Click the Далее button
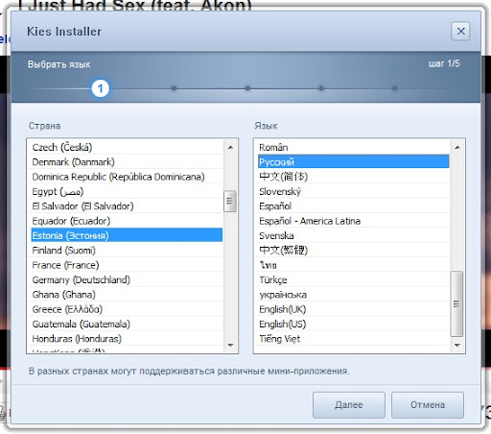This screenshot has width=491, height=434. coord(349,405)
